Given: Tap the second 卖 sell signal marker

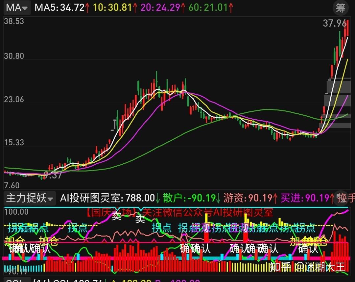Looking at the screenshot, I should coord(140,219).
